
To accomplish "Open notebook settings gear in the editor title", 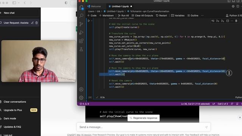I will [x=233, y=6].
